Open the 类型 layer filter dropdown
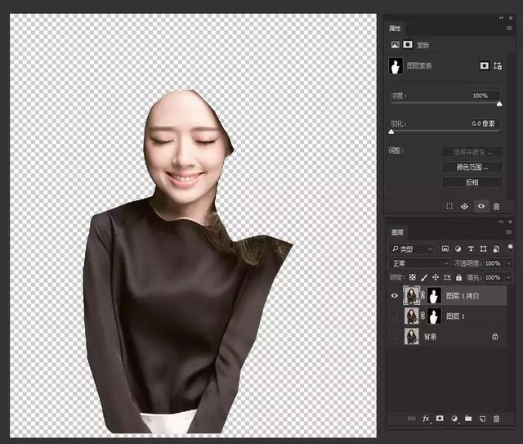The image size is (523, 444). [x=412, y=249]
